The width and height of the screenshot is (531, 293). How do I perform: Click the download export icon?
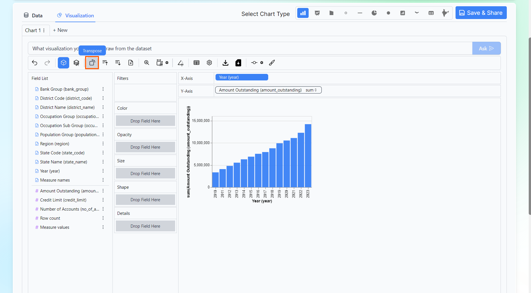point(225,63)
